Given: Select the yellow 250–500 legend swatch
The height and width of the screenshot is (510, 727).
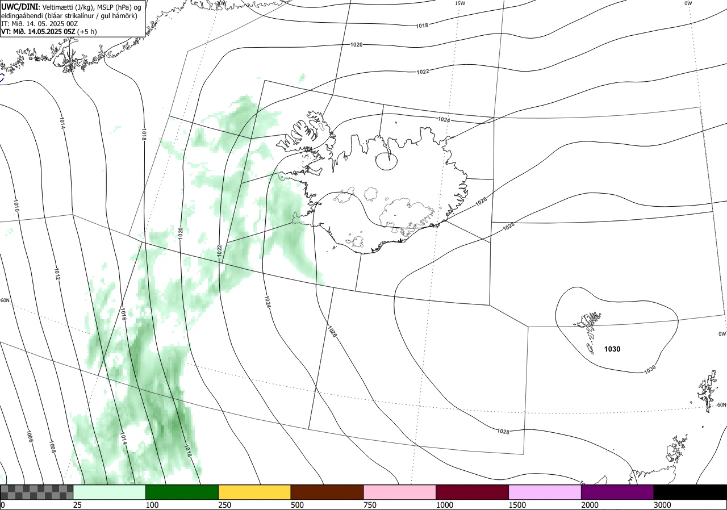Looking at the screenshot, I should 254,492.
